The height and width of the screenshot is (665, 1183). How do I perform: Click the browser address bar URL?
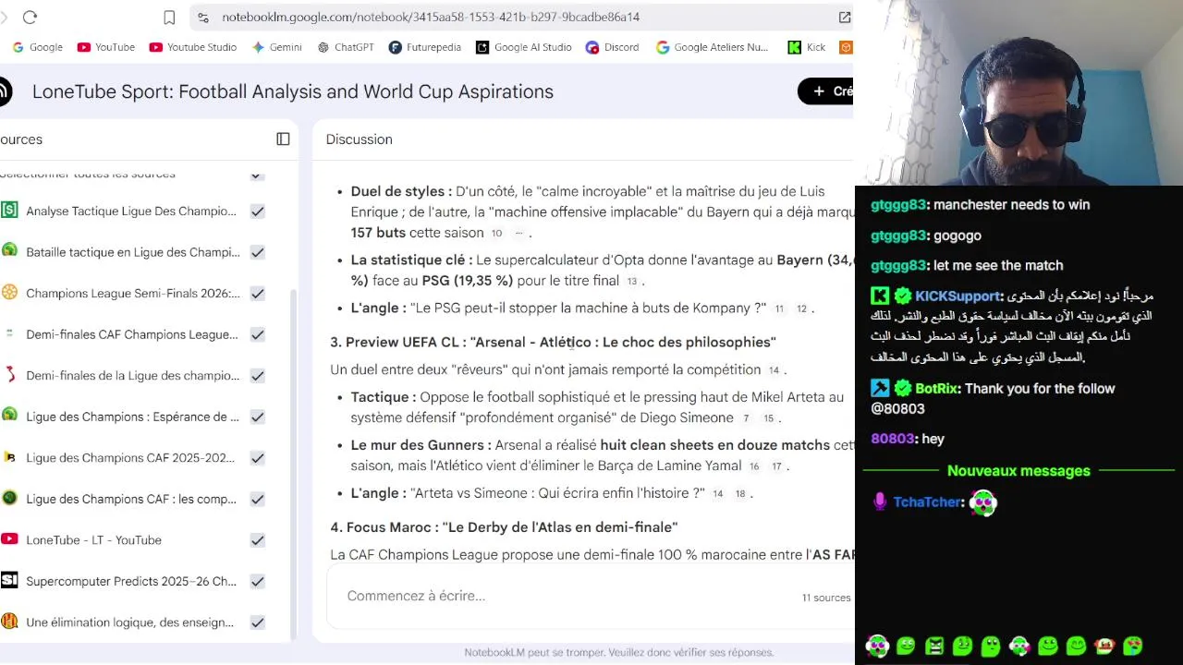click(431, 17)
